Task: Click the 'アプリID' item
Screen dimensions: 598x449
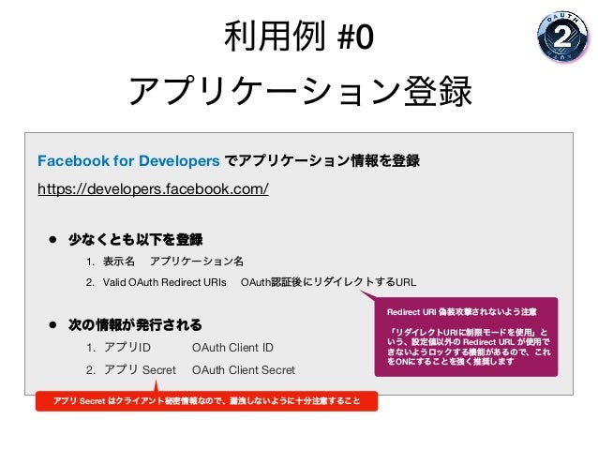Action: (127, 348)
